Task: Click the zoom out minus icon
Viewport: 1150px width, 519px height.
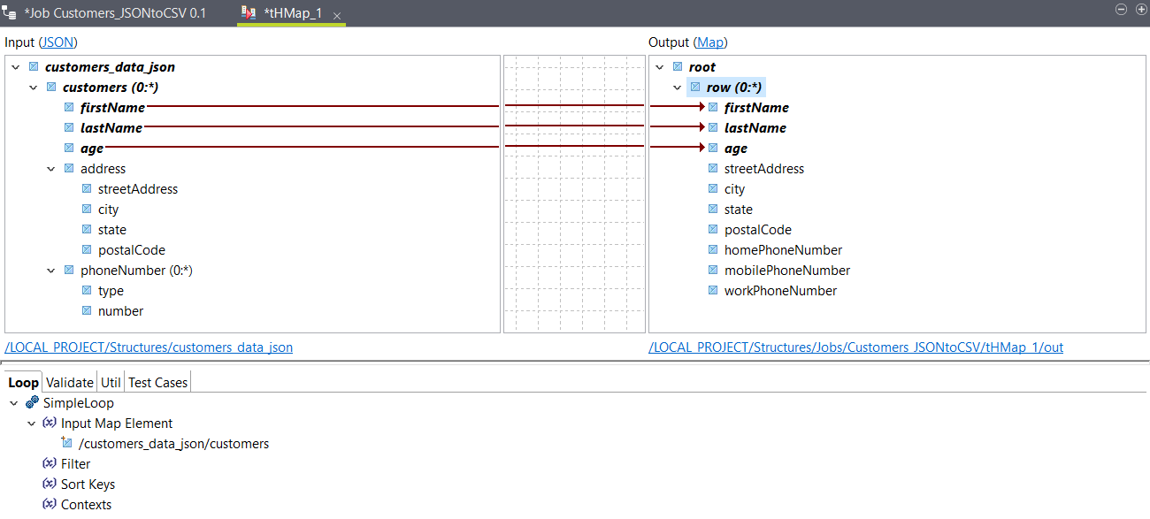Action: (x=1121, y=9)
